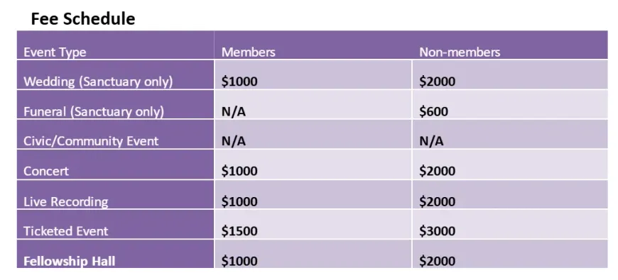Select the Ticketed Event members $1500 cell
This screenshot has width=618, height=280.
313,224
